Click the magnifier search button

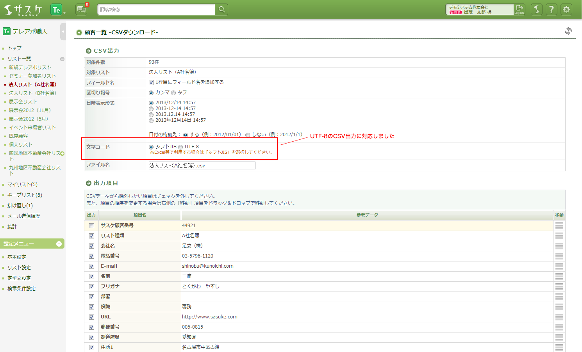(x=221, y=9)
